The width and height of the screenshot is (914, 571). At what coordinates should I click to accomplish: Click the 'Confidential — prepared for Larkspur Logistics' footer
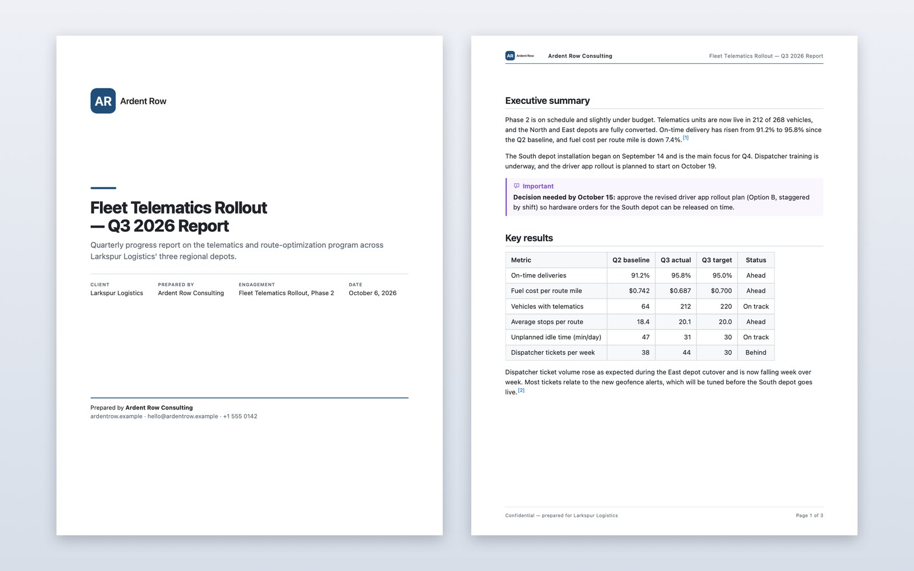pos(562,516)
